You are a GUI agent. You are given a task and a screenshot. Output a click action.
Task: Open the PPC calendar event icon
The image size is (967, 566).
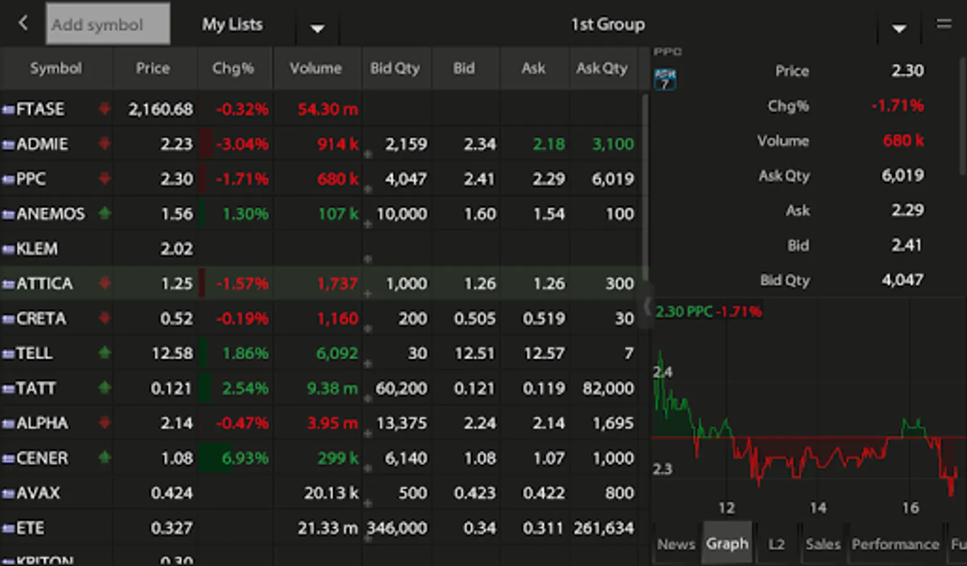point(665,80)
